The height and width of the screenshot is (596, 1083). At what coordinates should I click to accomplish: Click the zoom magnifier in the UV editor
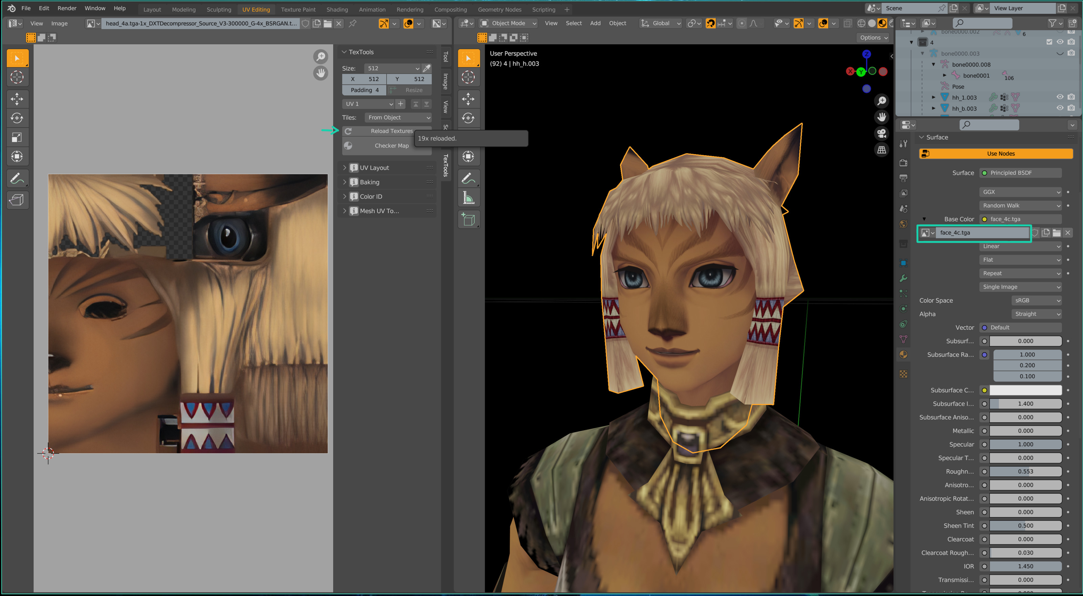coord(321,56)
